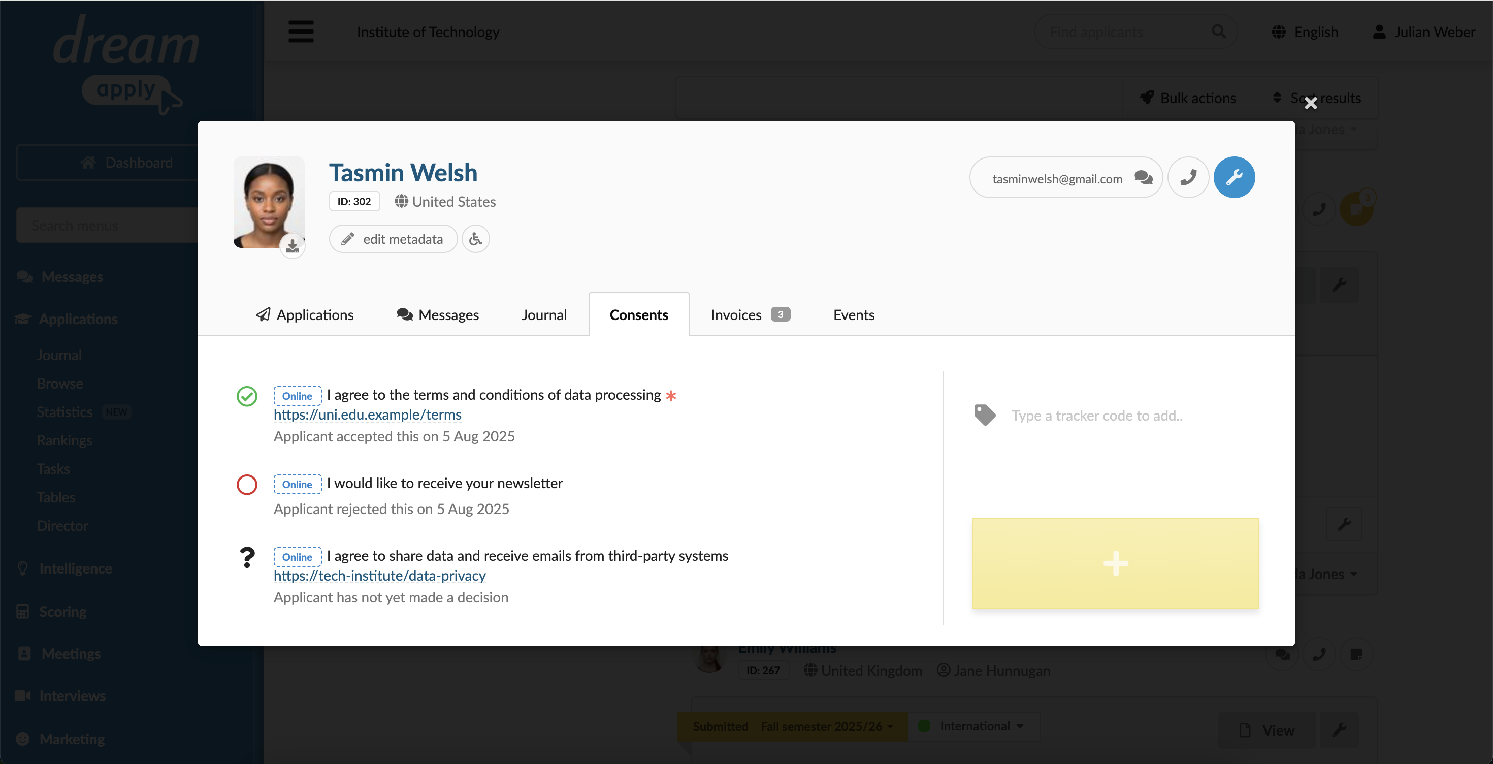This screenshot has width=1493, height=764.
Task: Open Tasks in the sidebar
Action: [x=53, y=469]
